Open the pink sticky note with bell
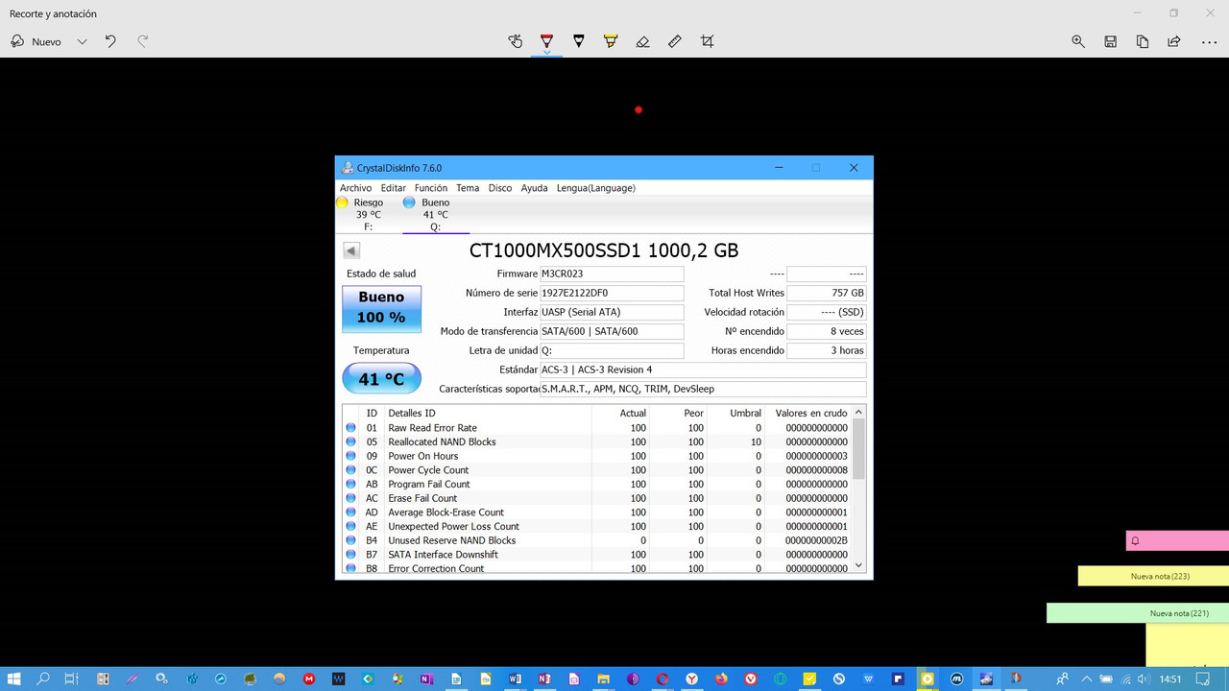1229x691 pixels. pyautogui.click(x=1177, y=540)
